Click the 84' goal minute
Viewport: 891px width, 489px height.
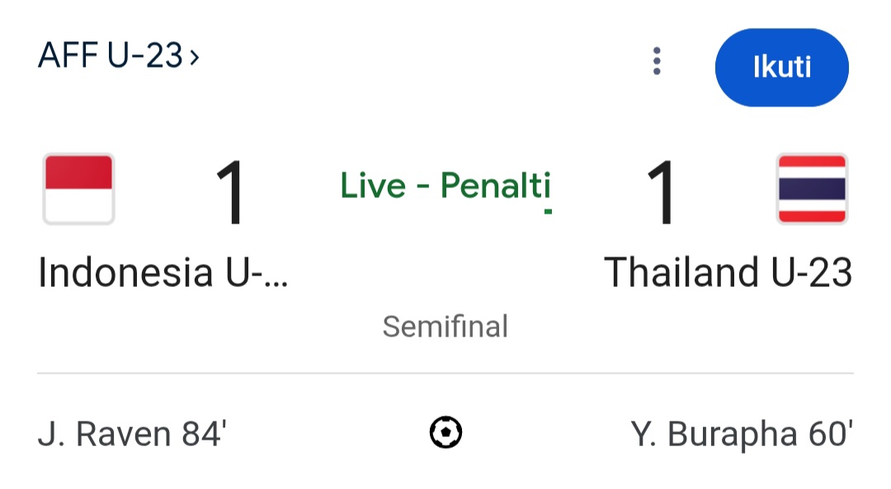coord(204,433)
